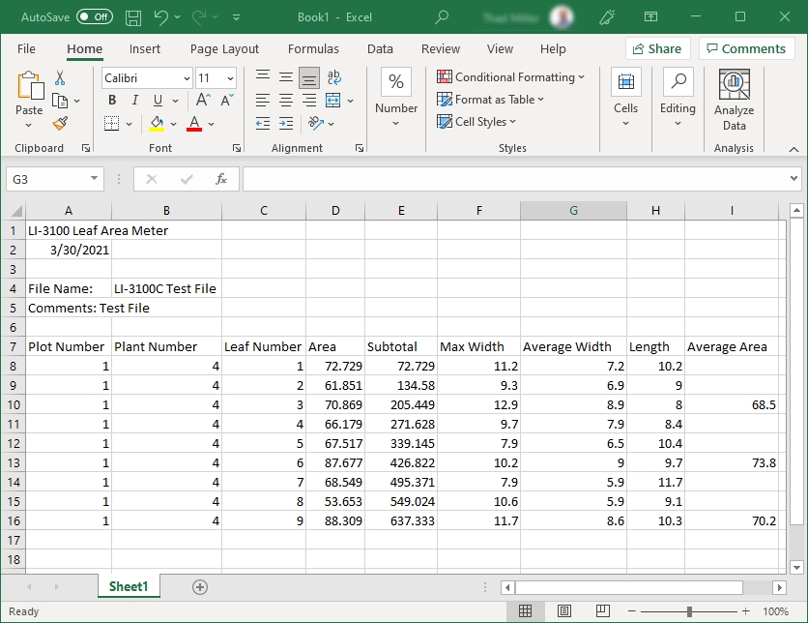Viewport: 808px width, 623px height.
Task: Expand Format as Table menu
Action: tap(490, 99)
